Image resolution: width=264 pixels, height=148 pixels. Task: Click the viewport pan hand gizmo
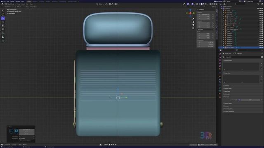pos(193,22)
